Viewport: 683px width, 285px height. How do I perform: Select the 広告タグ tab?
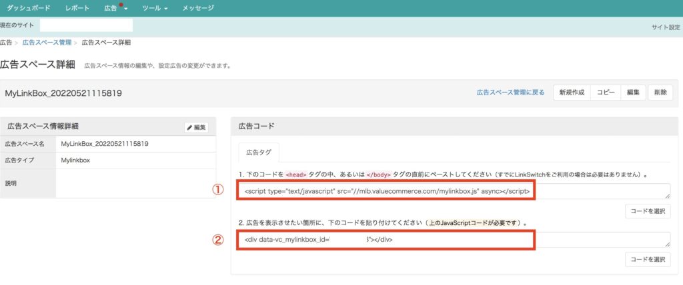tap(259, 152)
